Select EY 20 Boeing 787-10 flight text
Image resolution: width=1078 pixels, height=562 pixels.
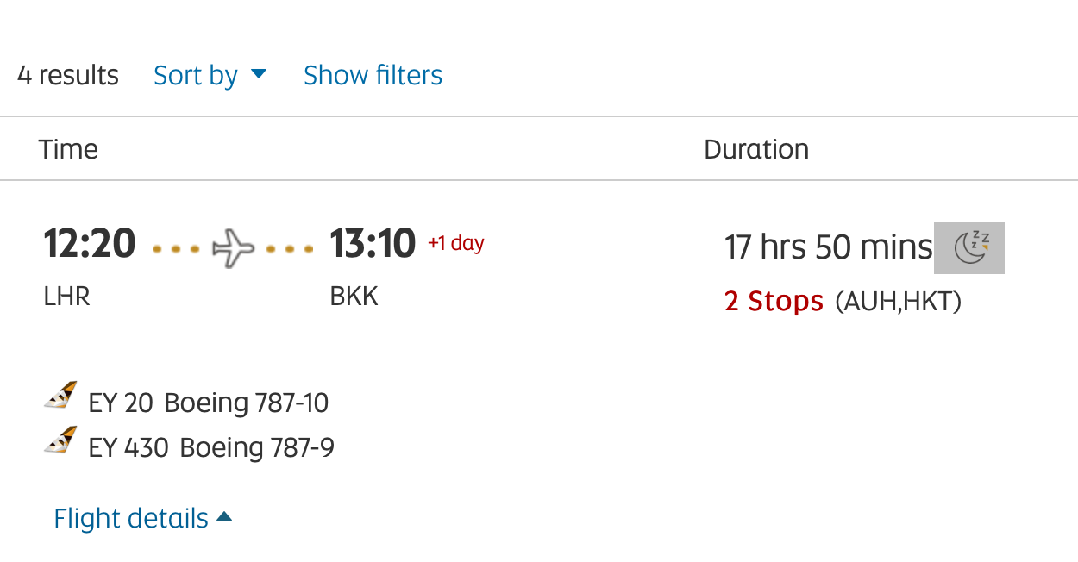point(209,403)
